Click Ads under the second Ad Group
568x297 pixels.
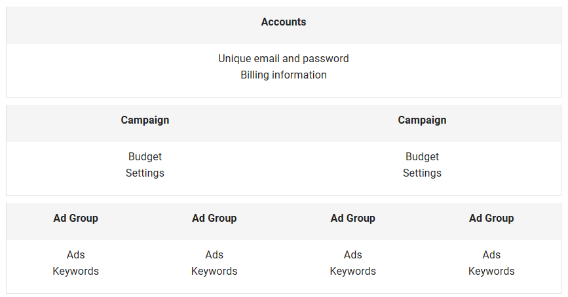pos(214,254)
